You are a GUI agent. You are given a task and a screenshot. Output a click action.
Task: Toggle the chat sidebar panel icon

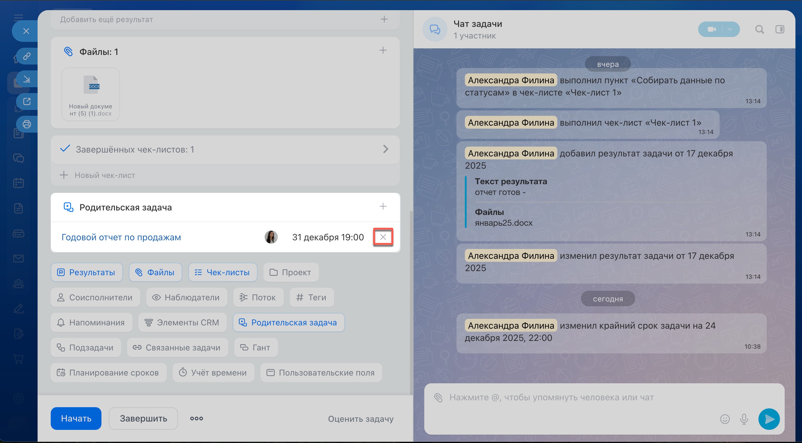[x=780, y=29]
